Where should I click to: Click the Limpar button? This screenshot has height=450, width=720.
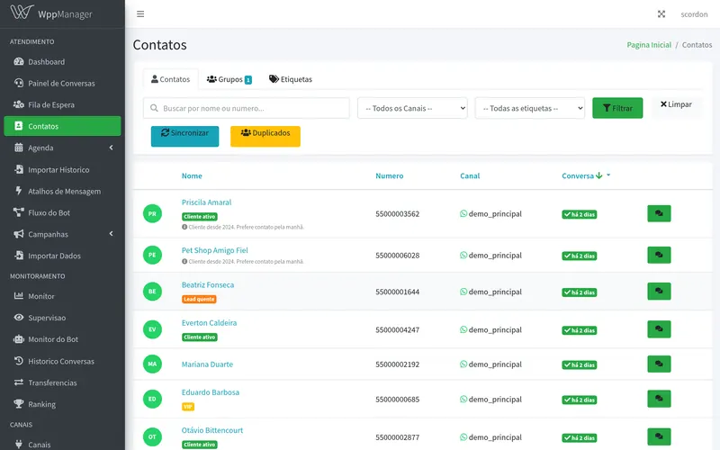tap(677, 104)
